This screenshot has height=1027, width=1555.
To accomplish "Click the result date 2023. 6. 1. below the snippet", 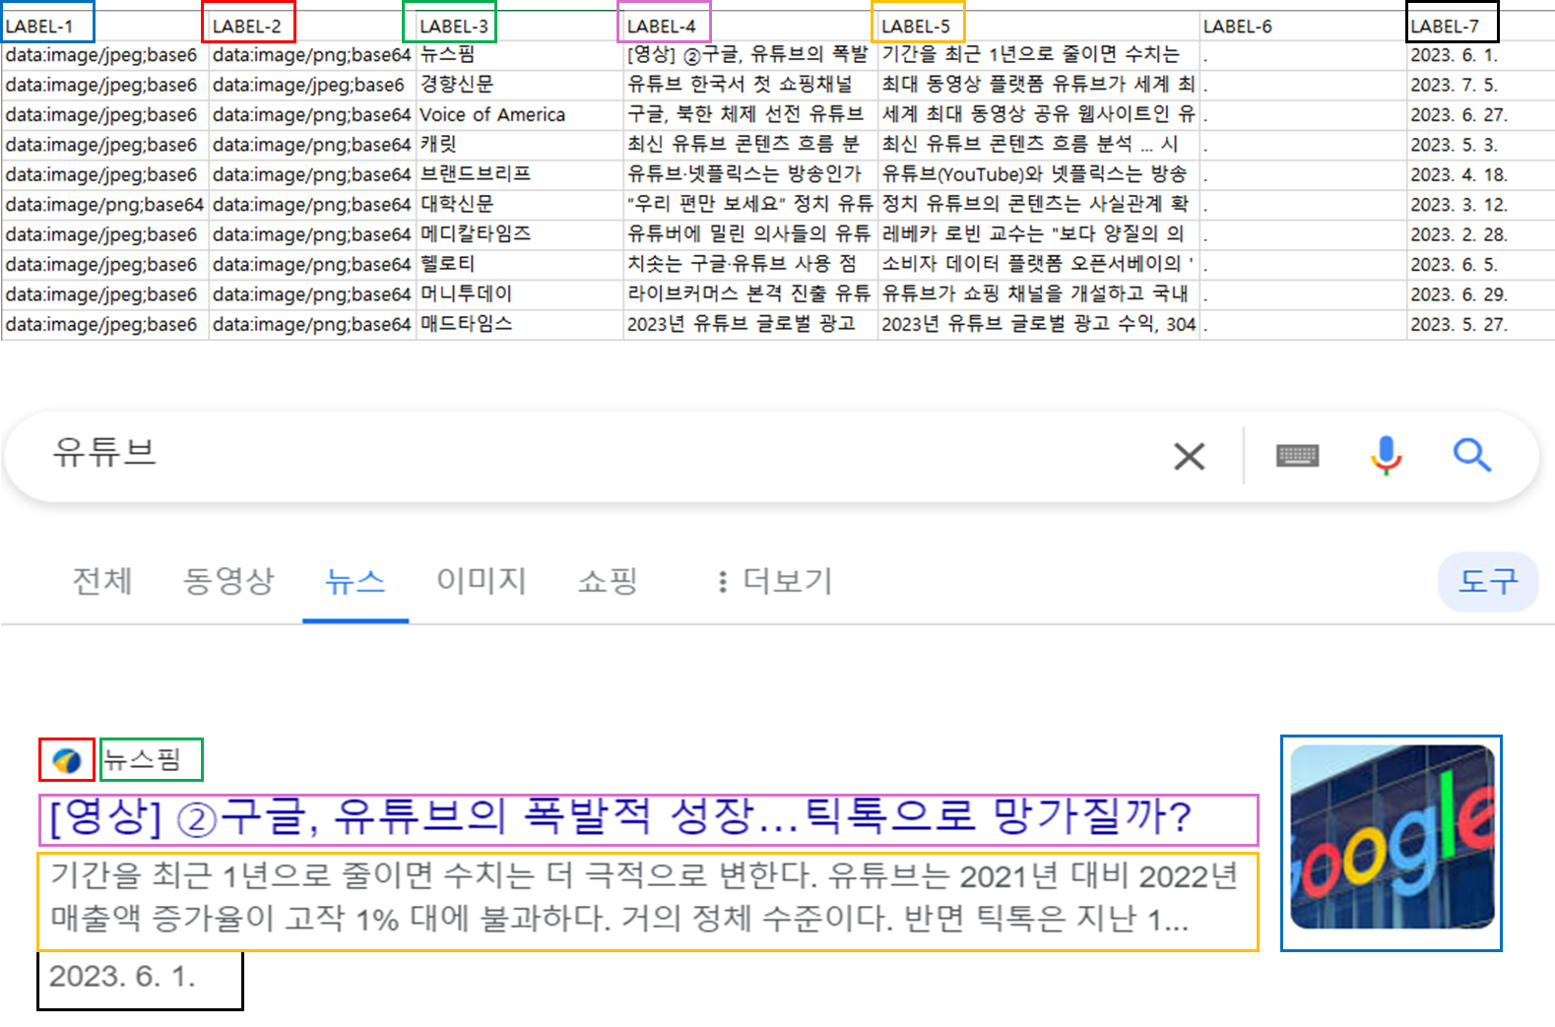I will (x=122, y=976).
